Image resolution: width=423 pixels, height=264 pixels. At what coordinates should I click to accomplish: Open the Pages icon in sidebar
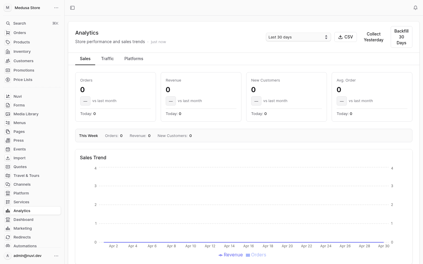8,131
